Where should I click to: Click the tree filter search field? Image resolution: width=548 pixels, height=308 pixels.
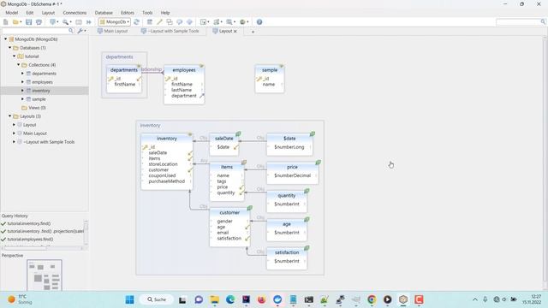click(35, 31)
